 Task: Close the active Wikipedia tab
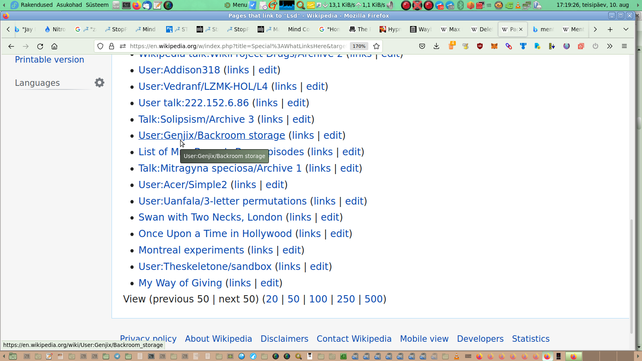(x=521, y=29)
